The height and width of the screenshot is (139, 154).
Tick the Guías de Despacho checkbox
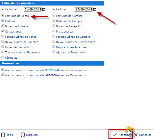pyautogui.click(x=3, y=47)
